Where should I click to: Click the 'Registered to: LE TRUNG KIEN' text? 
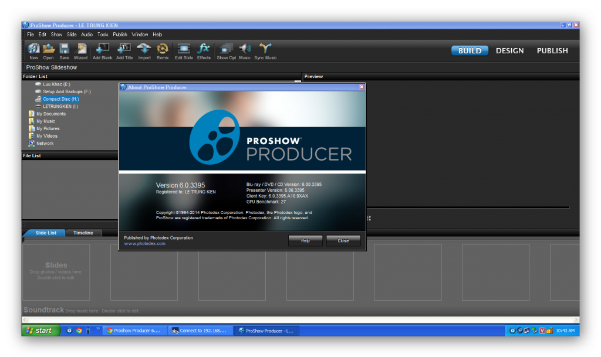pyautogui.click(x=185, y=192)
